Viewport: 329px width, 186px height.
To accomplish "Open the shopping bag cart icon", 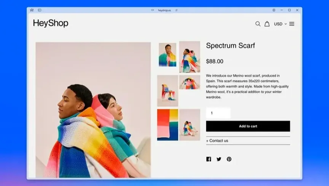I will point(267,24).
